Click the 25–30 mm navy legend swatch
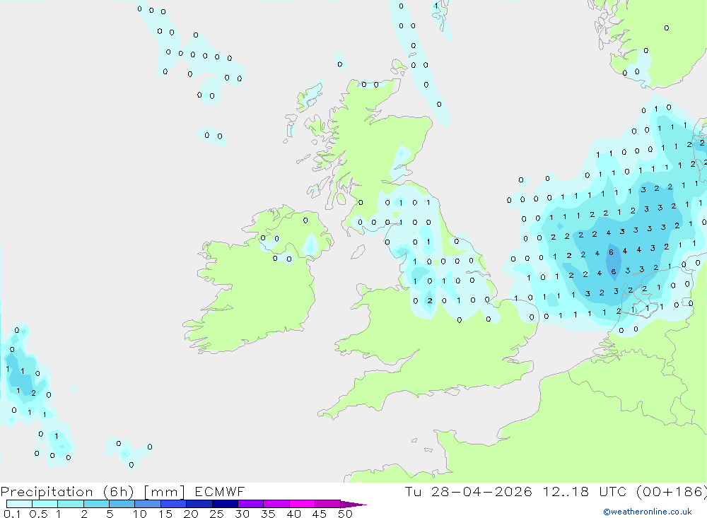Image resolution: width=707 pixels, height=518 pixels. (x=225, y=504)
